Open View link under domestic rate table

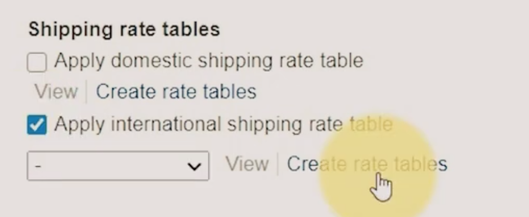tap(56, 91)
